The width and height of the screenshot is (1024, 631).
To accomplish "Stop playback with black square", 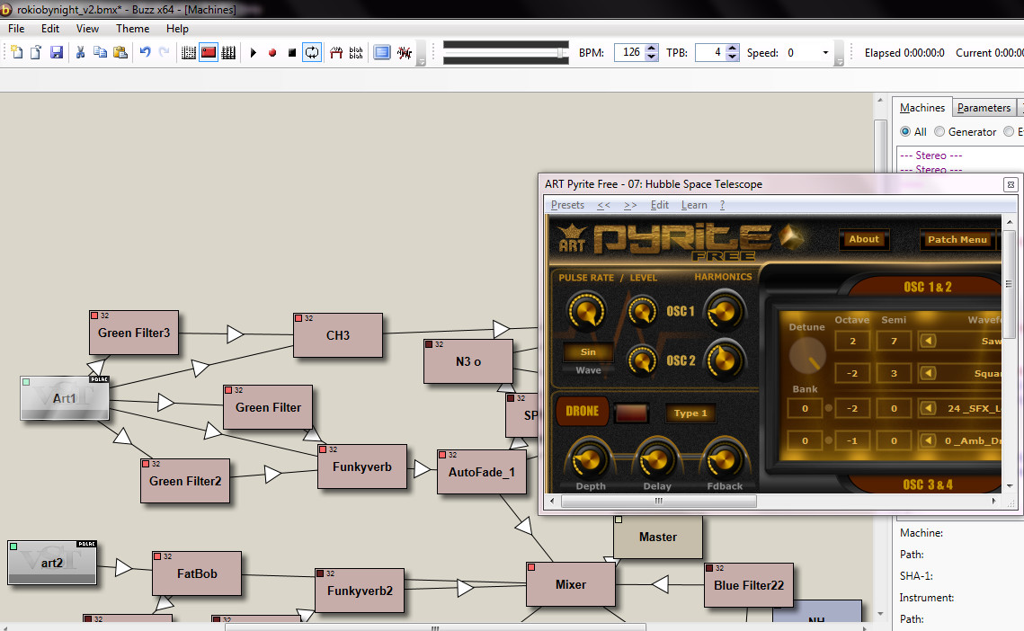I will (x=292, y=53).
